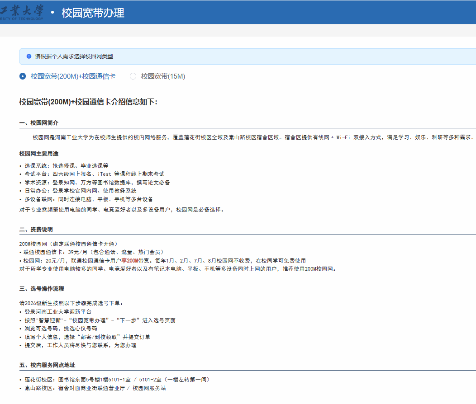476x404 pixels.
Task: Click sentence 推荐使用200M校园网
Action: [x=309, y=269]
